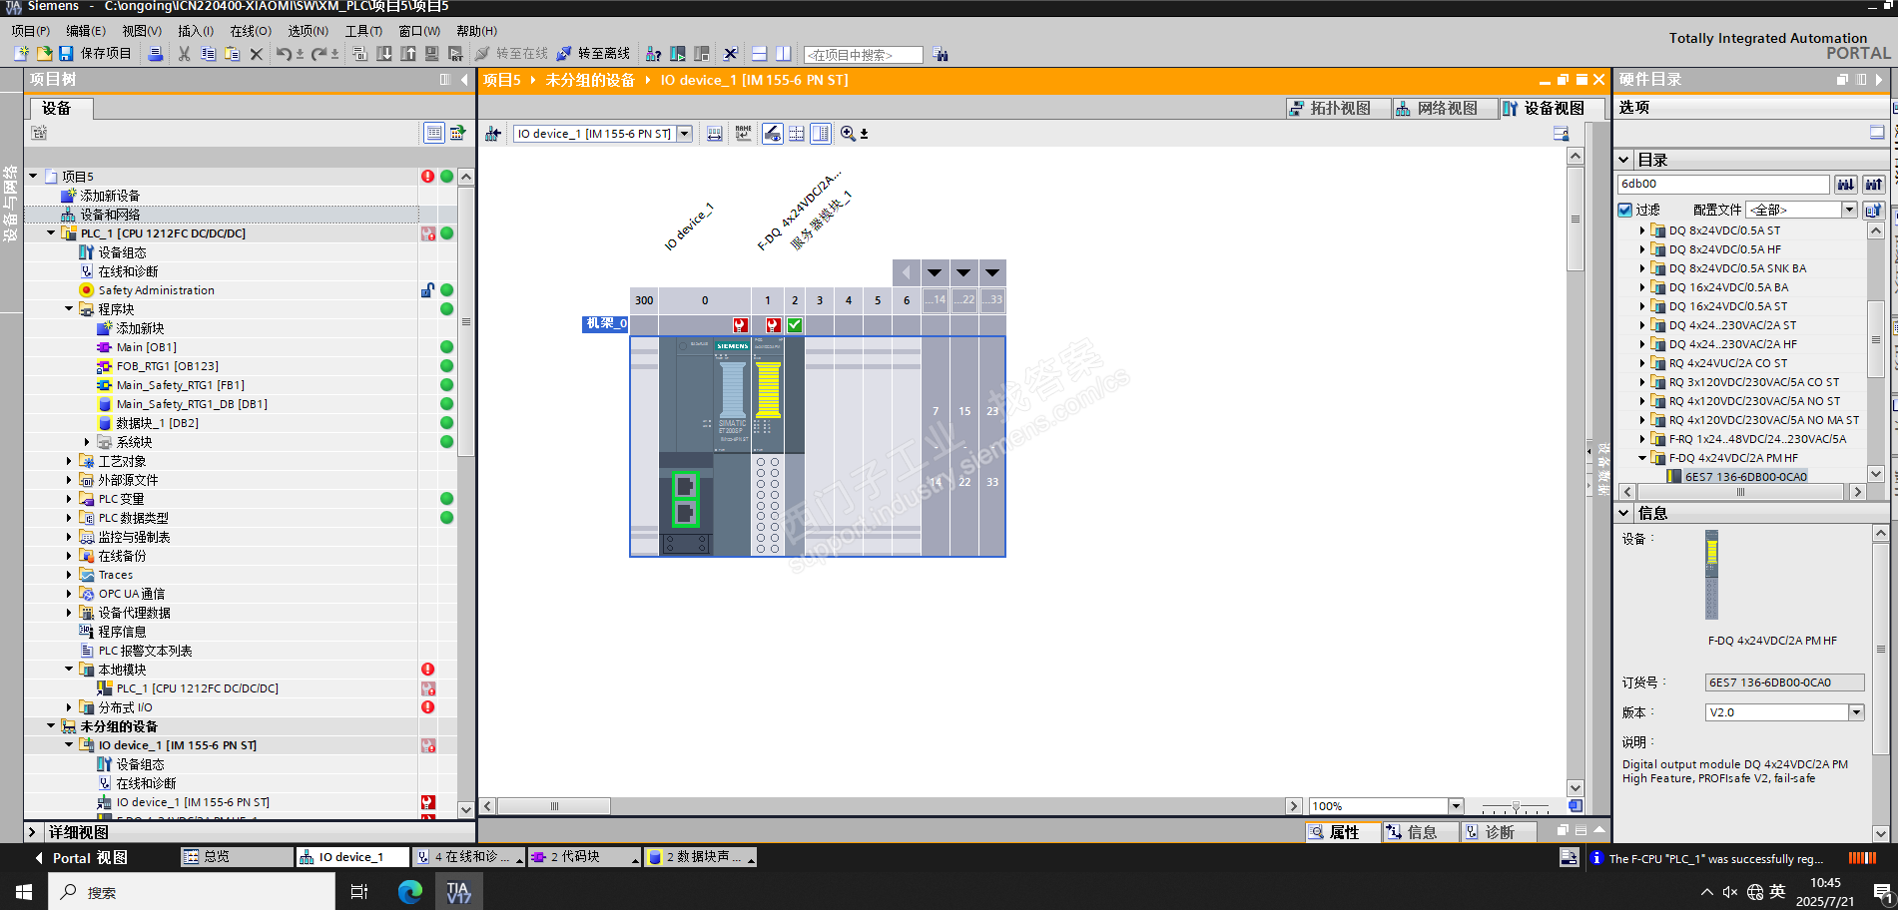The height and width of the screenshot is (910, 1898).
Task: Search downward in the hardware catalog
Action: [1846, 185]
